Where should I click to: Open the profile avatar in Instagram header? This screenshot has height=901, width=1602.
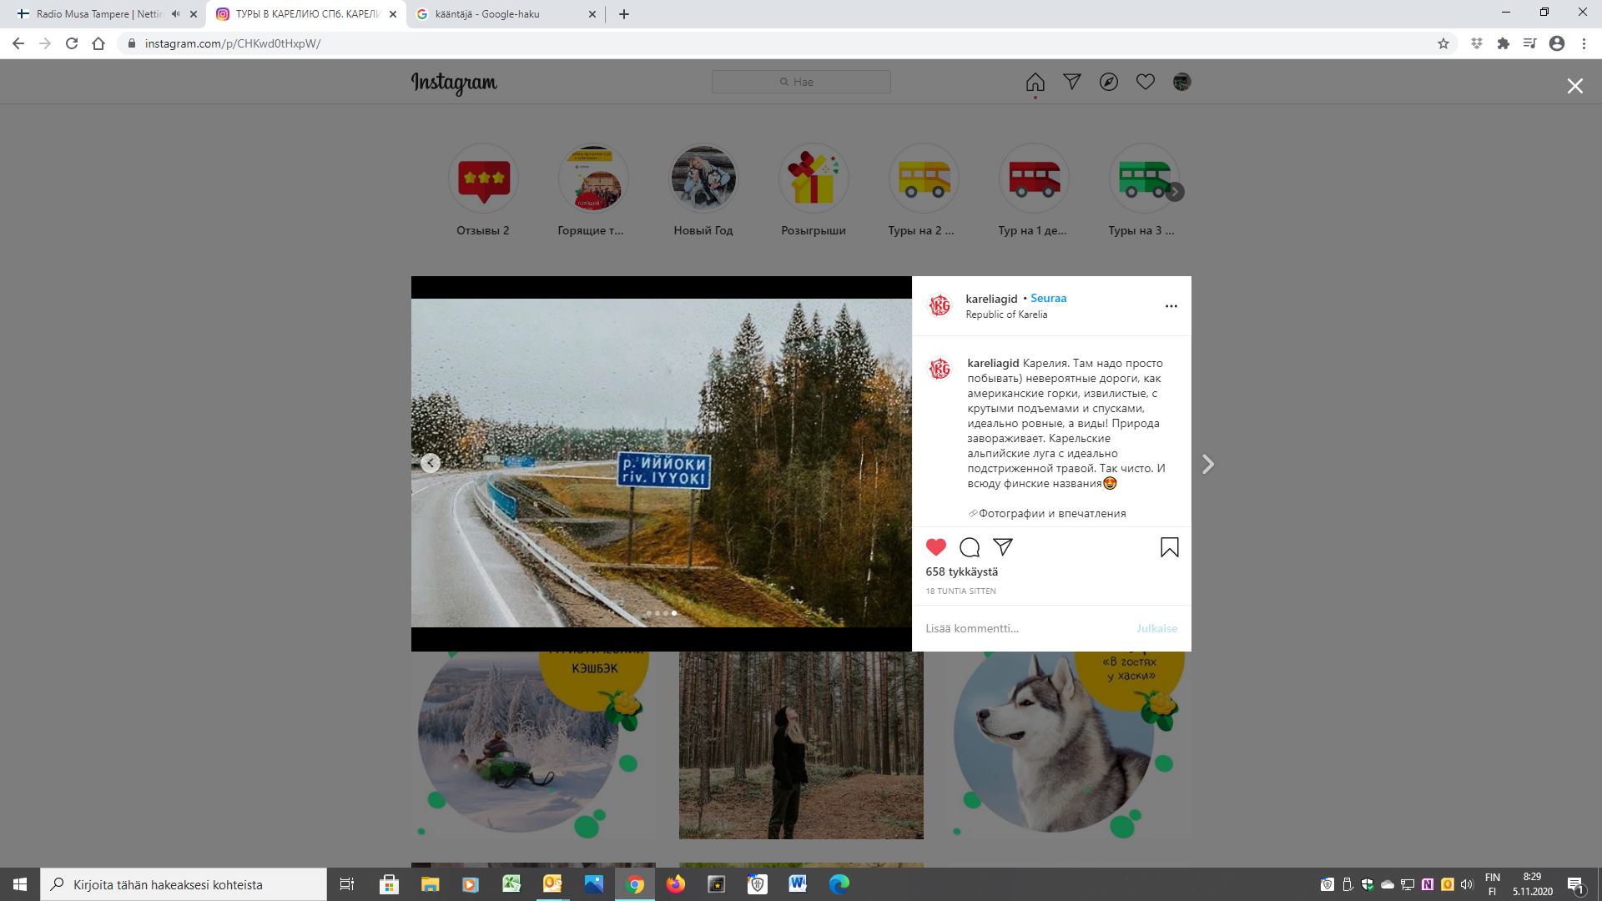[x=1181, y=82]
